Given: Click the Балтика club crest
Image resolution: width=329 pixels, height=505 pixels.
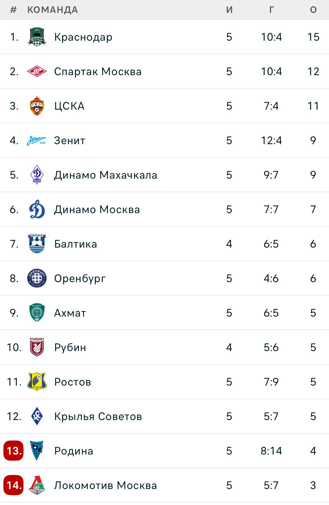Looking at the screenshot, I should (x=37, y=244).
